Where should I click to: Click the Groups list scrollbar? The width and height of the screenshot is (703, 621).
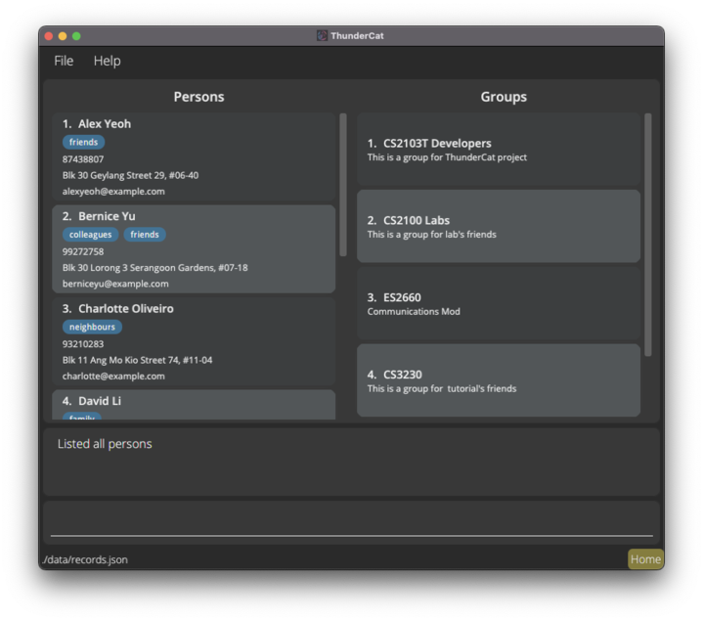click(648, 235)
